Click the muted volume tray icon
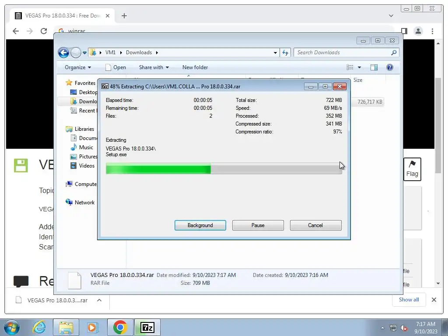Screen dimensions: 448x336 [404, 328]
